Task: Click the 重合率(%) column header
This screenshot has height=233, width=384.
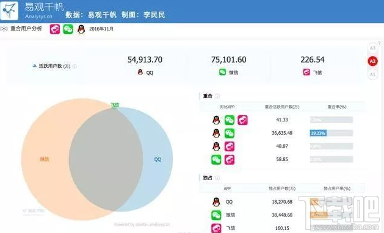Action: click(x=337, y=107)
